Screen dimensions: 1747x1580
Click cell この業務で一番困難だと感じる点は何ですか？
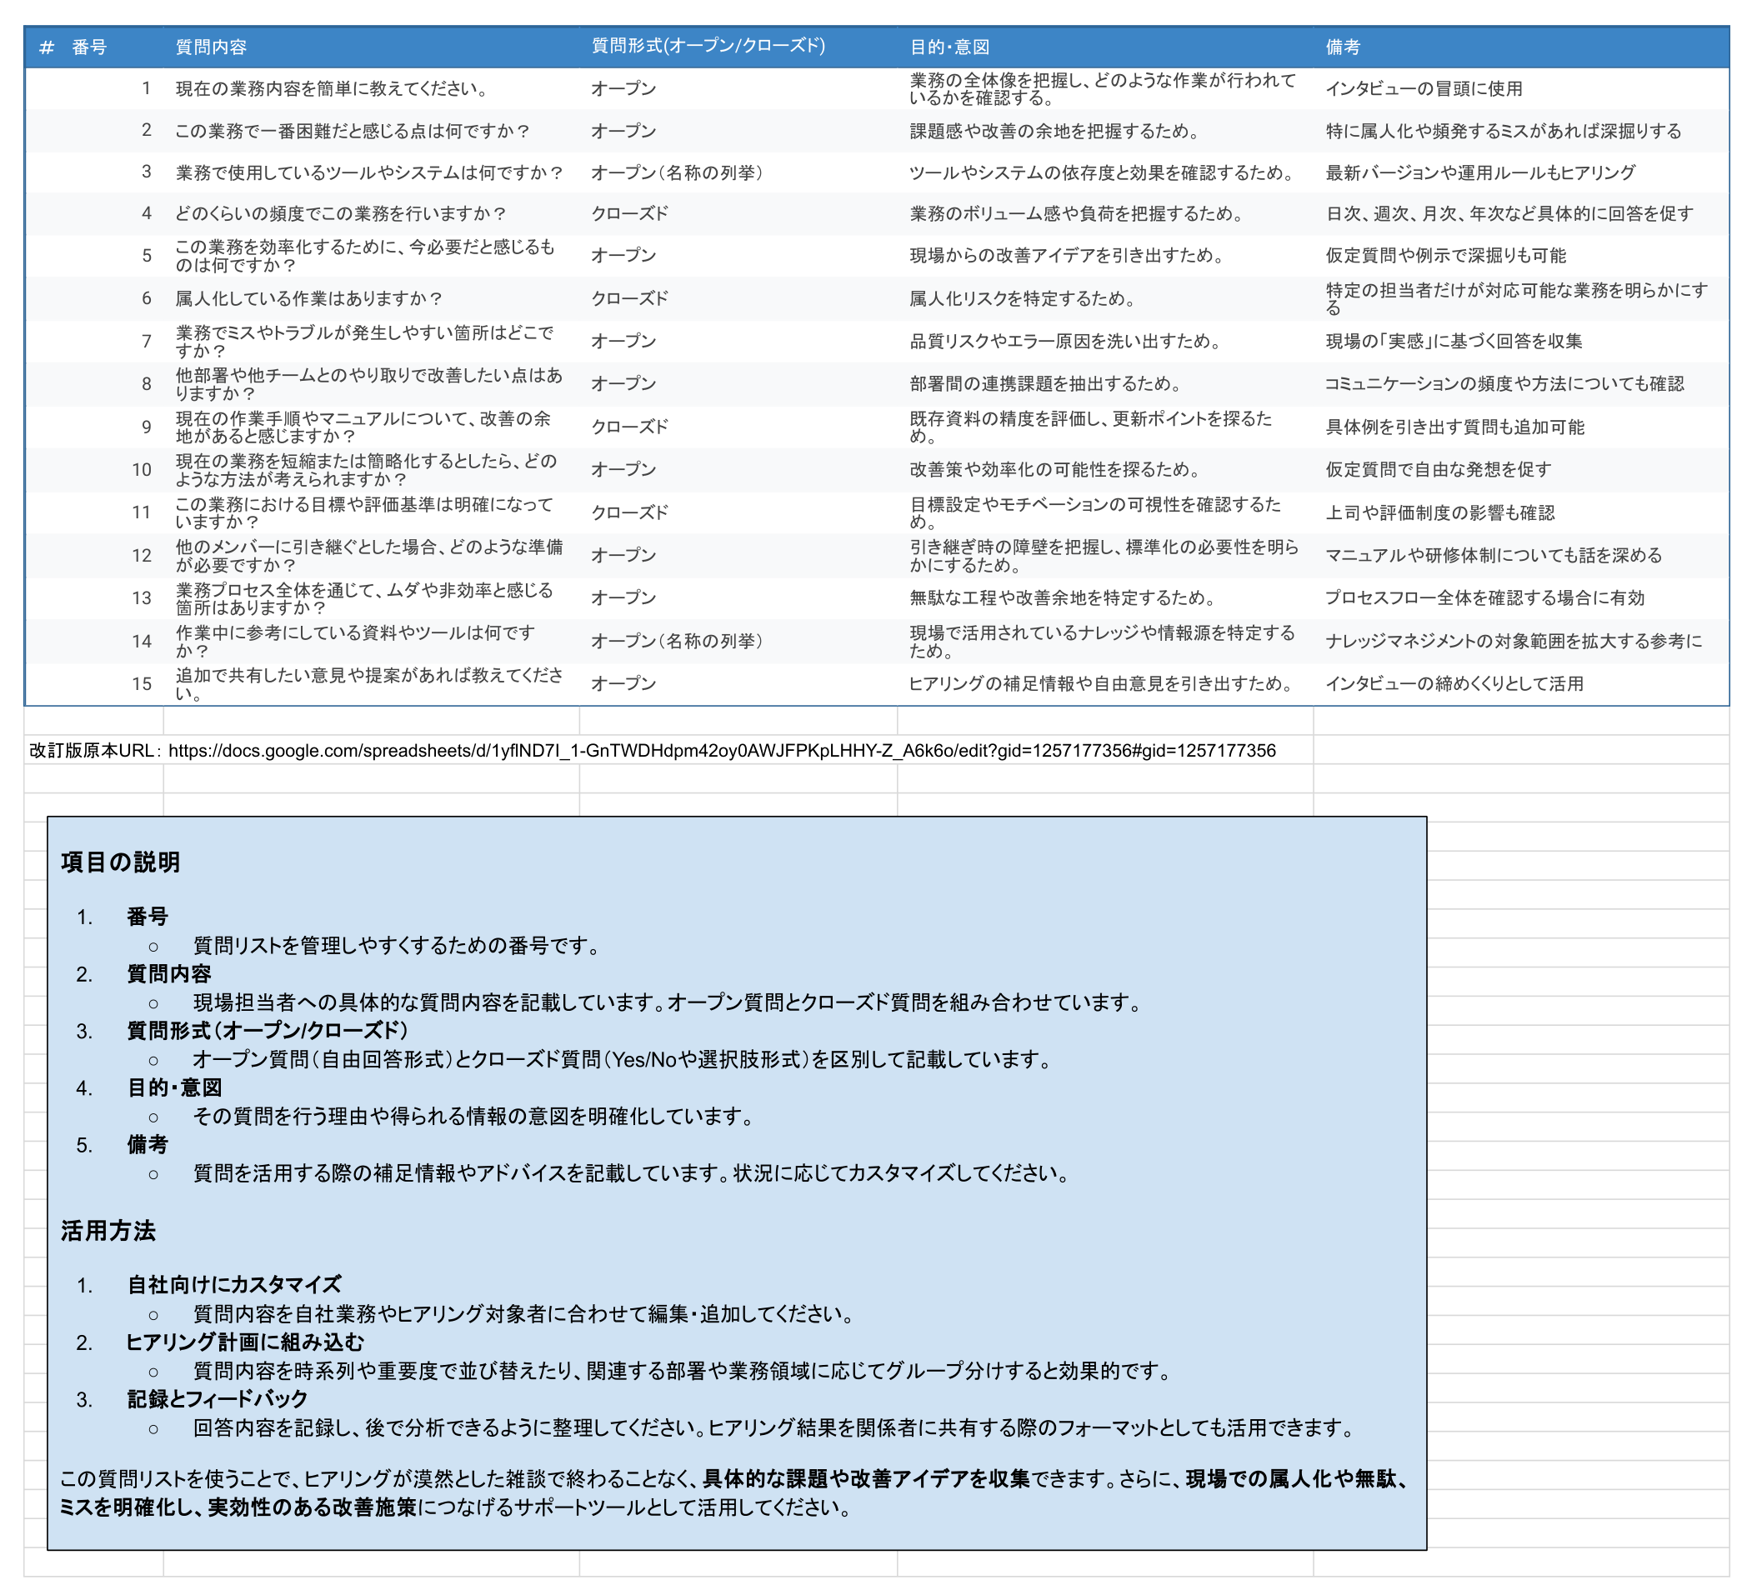(371, 131)
